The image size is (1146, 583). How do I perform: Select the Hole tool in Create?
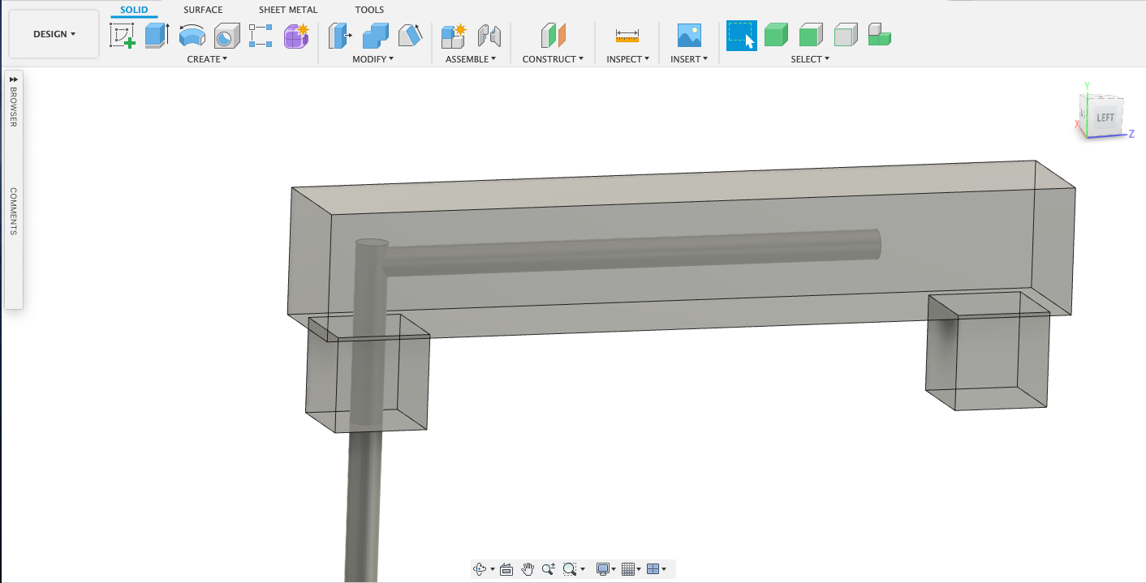point(226,36)
